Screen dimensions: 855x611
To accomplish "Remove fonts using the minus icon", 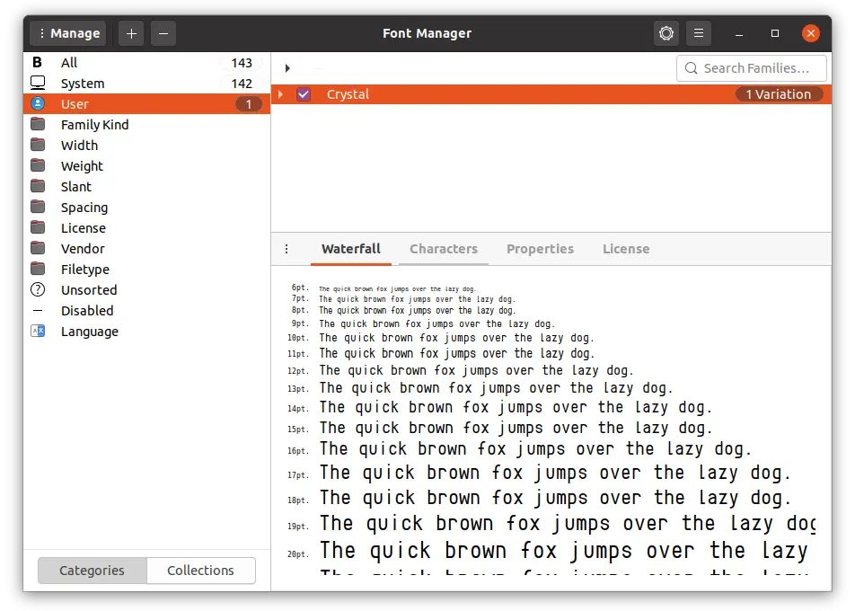I will coord(163,33).
